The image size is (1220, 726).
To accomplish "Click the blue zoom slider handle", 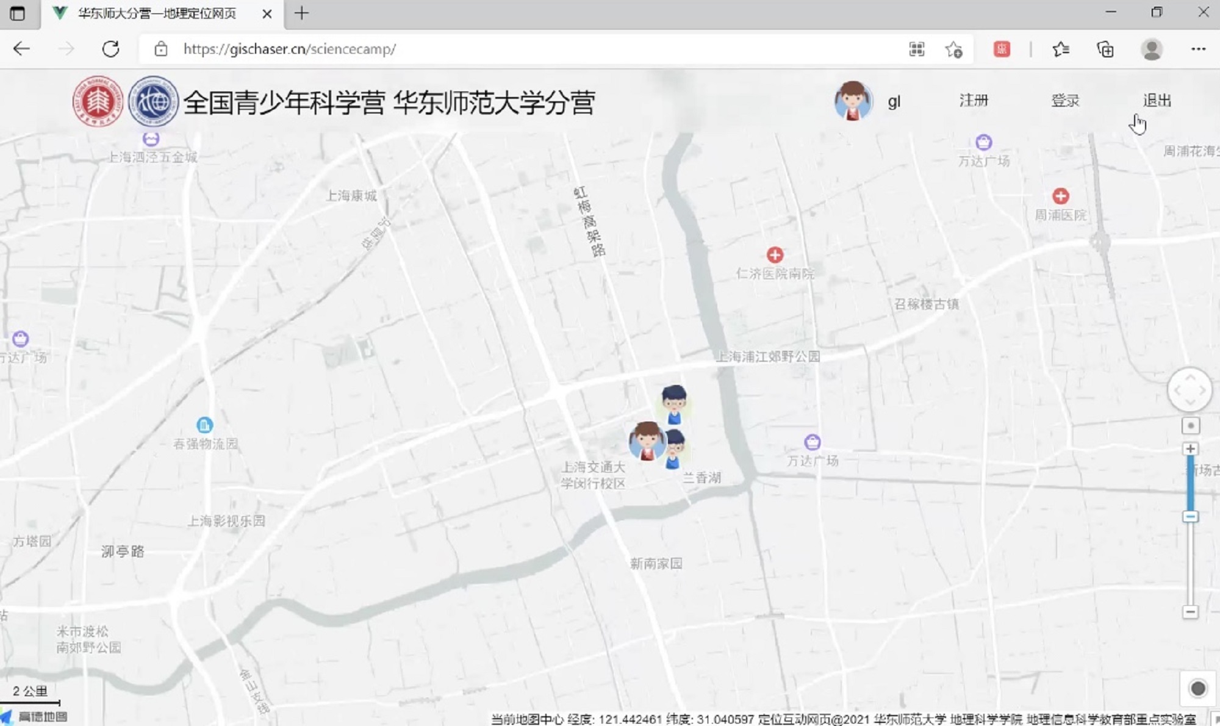I will click(x=1190, y=517).
